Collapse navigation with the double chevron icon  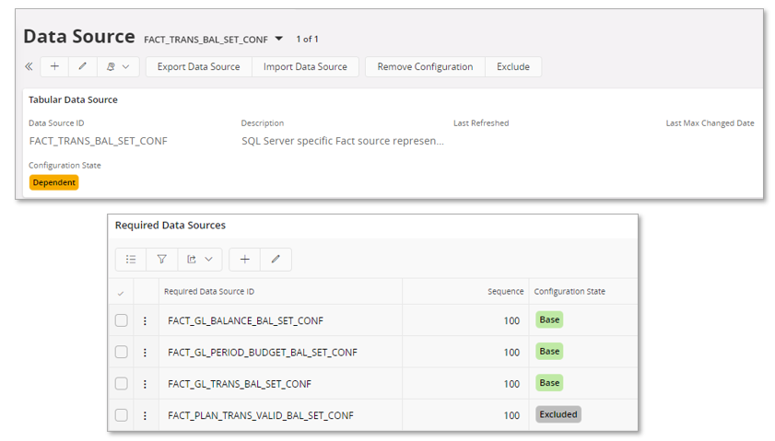(x=29, y=66)
